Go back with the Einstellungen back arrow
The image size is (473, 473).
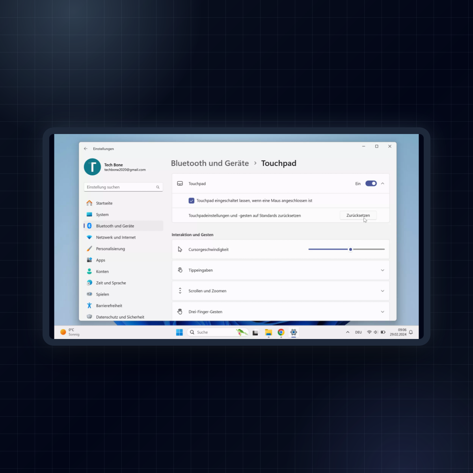point(86,149)
